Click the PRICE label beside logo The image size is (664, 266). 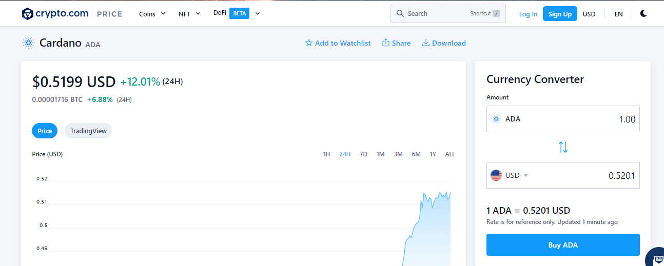click(x=109, y=14)
